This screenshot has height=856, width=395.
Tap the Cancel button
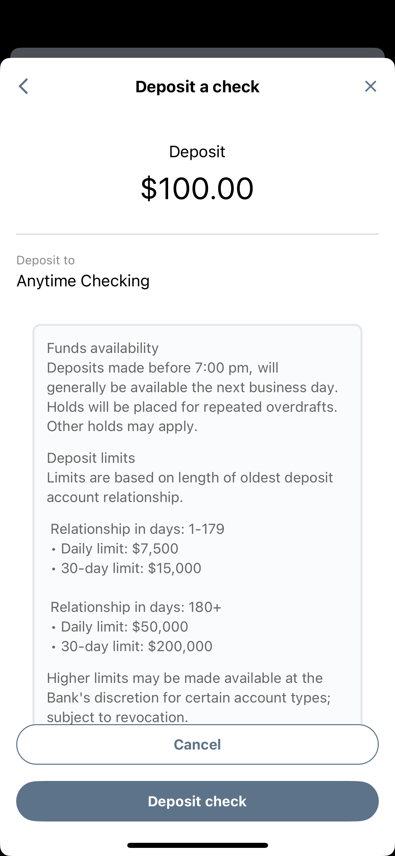[x=197, y=744]
